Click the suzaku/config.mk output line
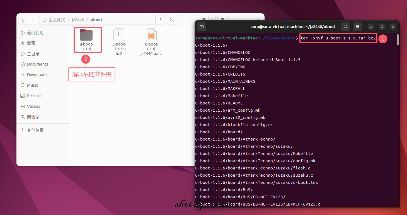This screenshot has width=407, height=215. click(x=255, y=161)
